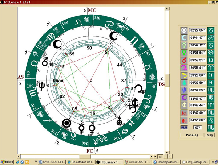
Task: Click the blue Neptune trident icon
Action: click(x=184, y=90)
